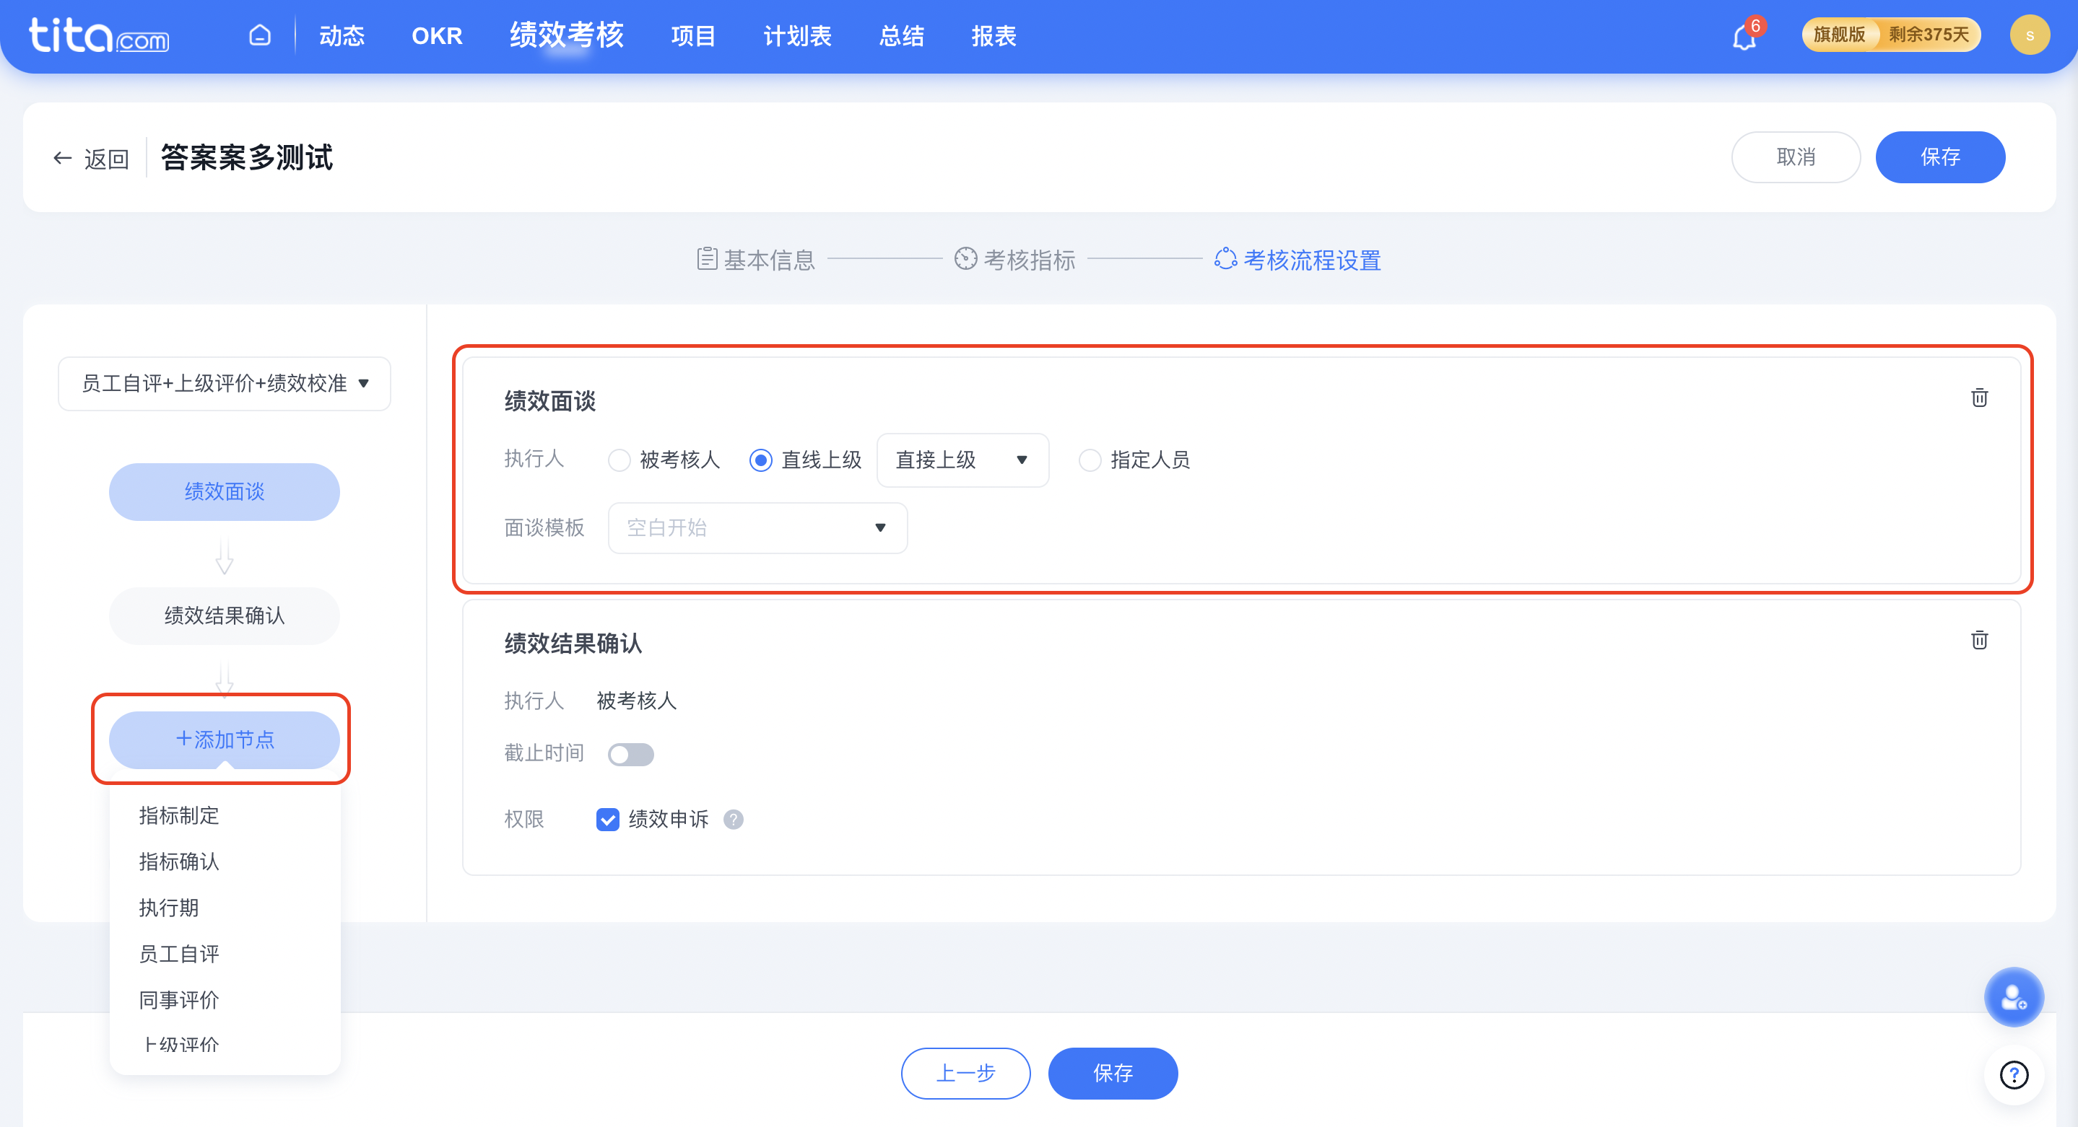Click the tita.com logo
This screenshot has height=1127, width=2078.
point(99,35)
